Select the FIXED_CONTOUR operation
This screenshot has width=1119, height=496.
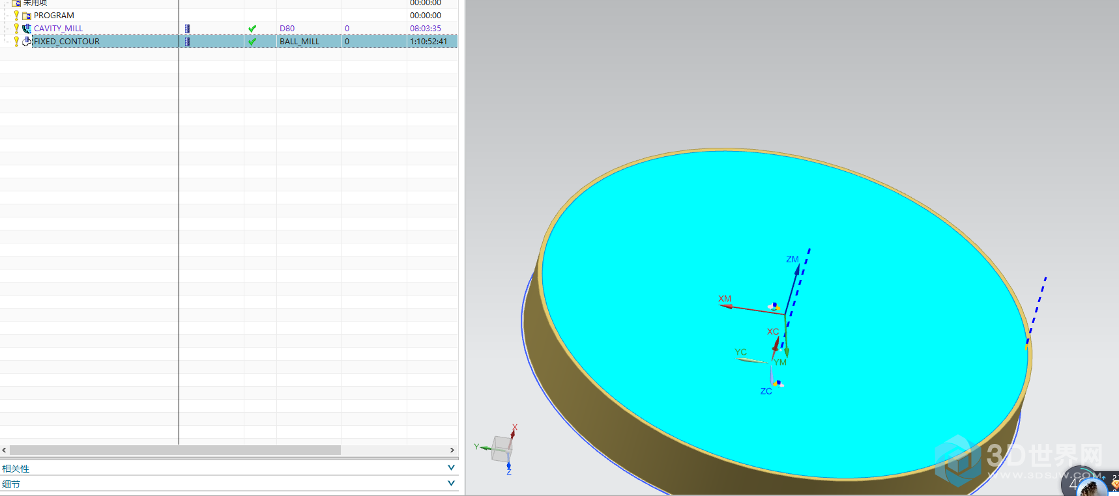[x=66, y=42]
